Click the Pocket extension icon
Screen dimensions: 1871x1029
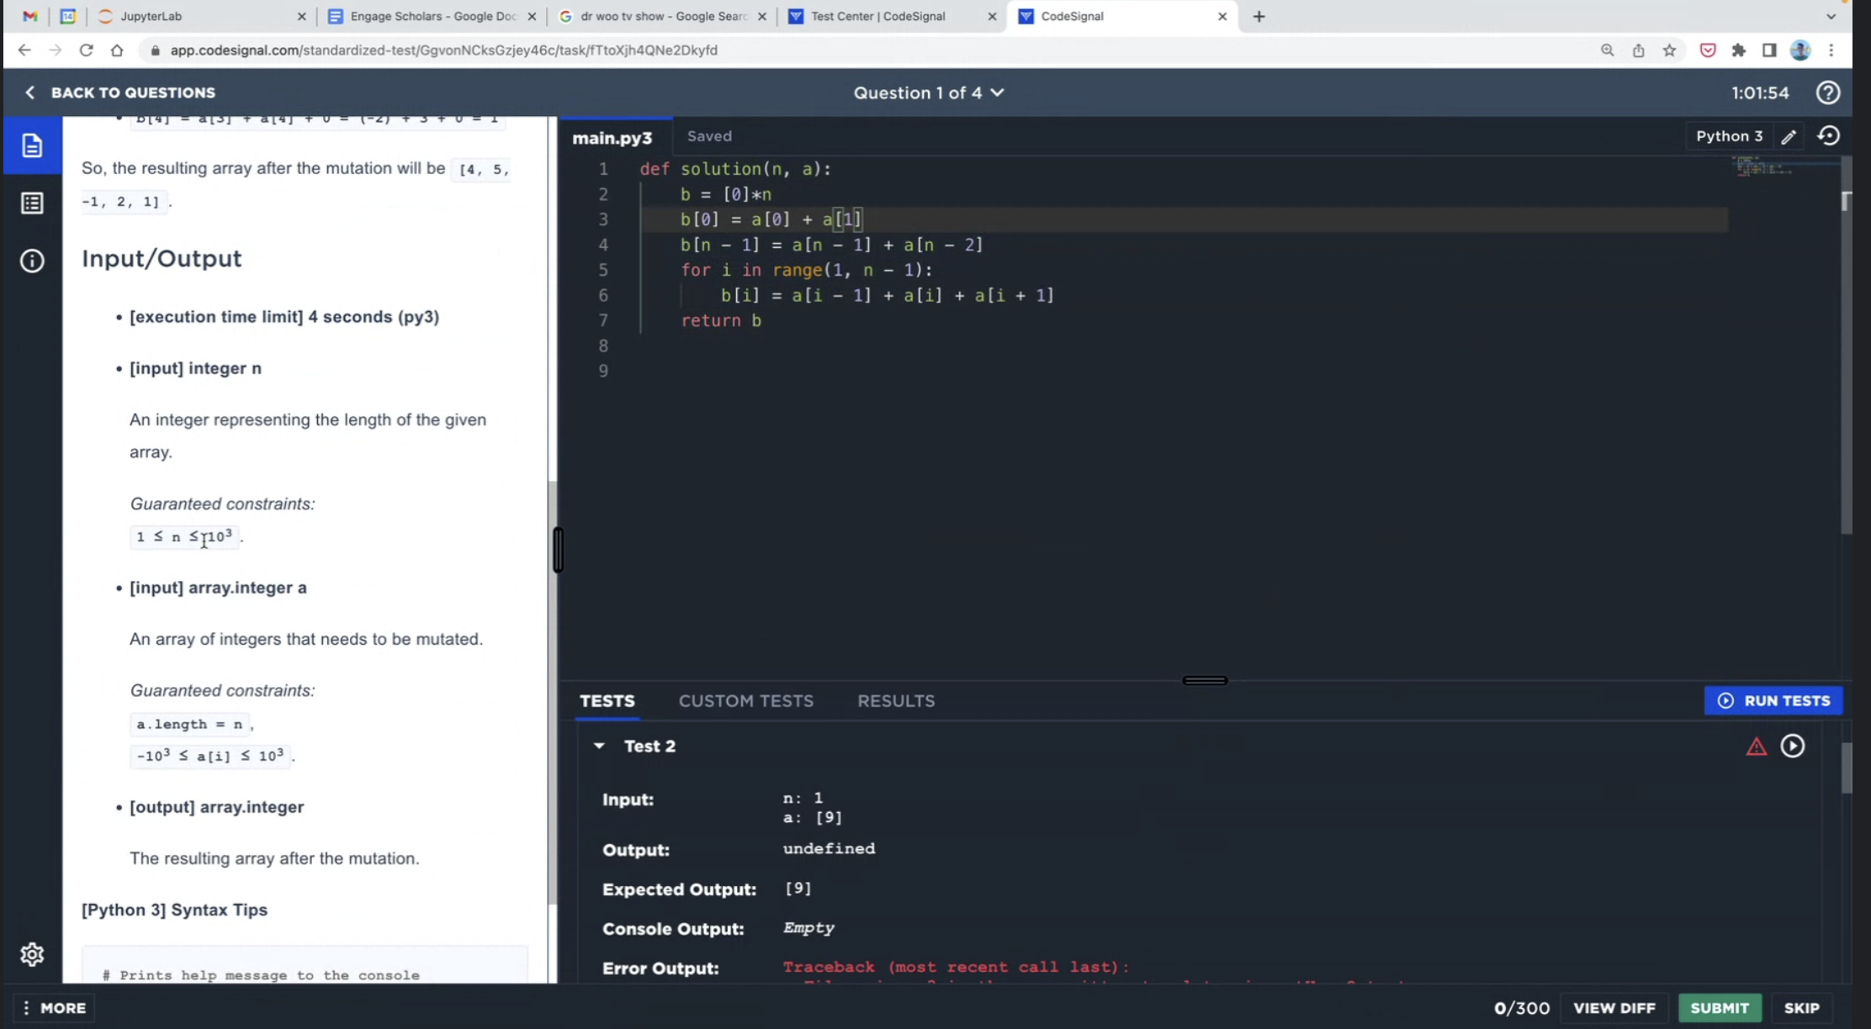[1708, 50]
